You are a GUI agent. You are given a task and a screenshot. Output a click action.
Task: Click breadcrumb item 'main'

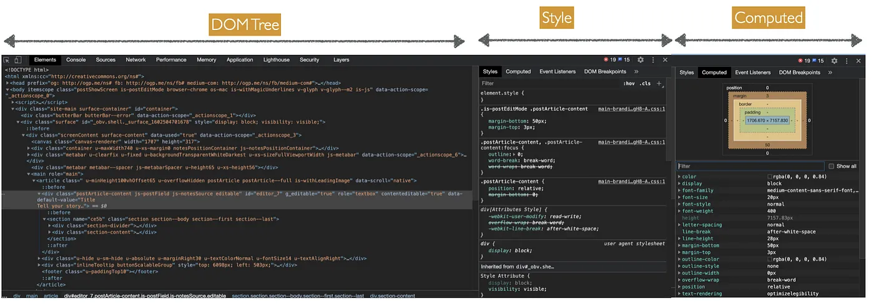32,296
